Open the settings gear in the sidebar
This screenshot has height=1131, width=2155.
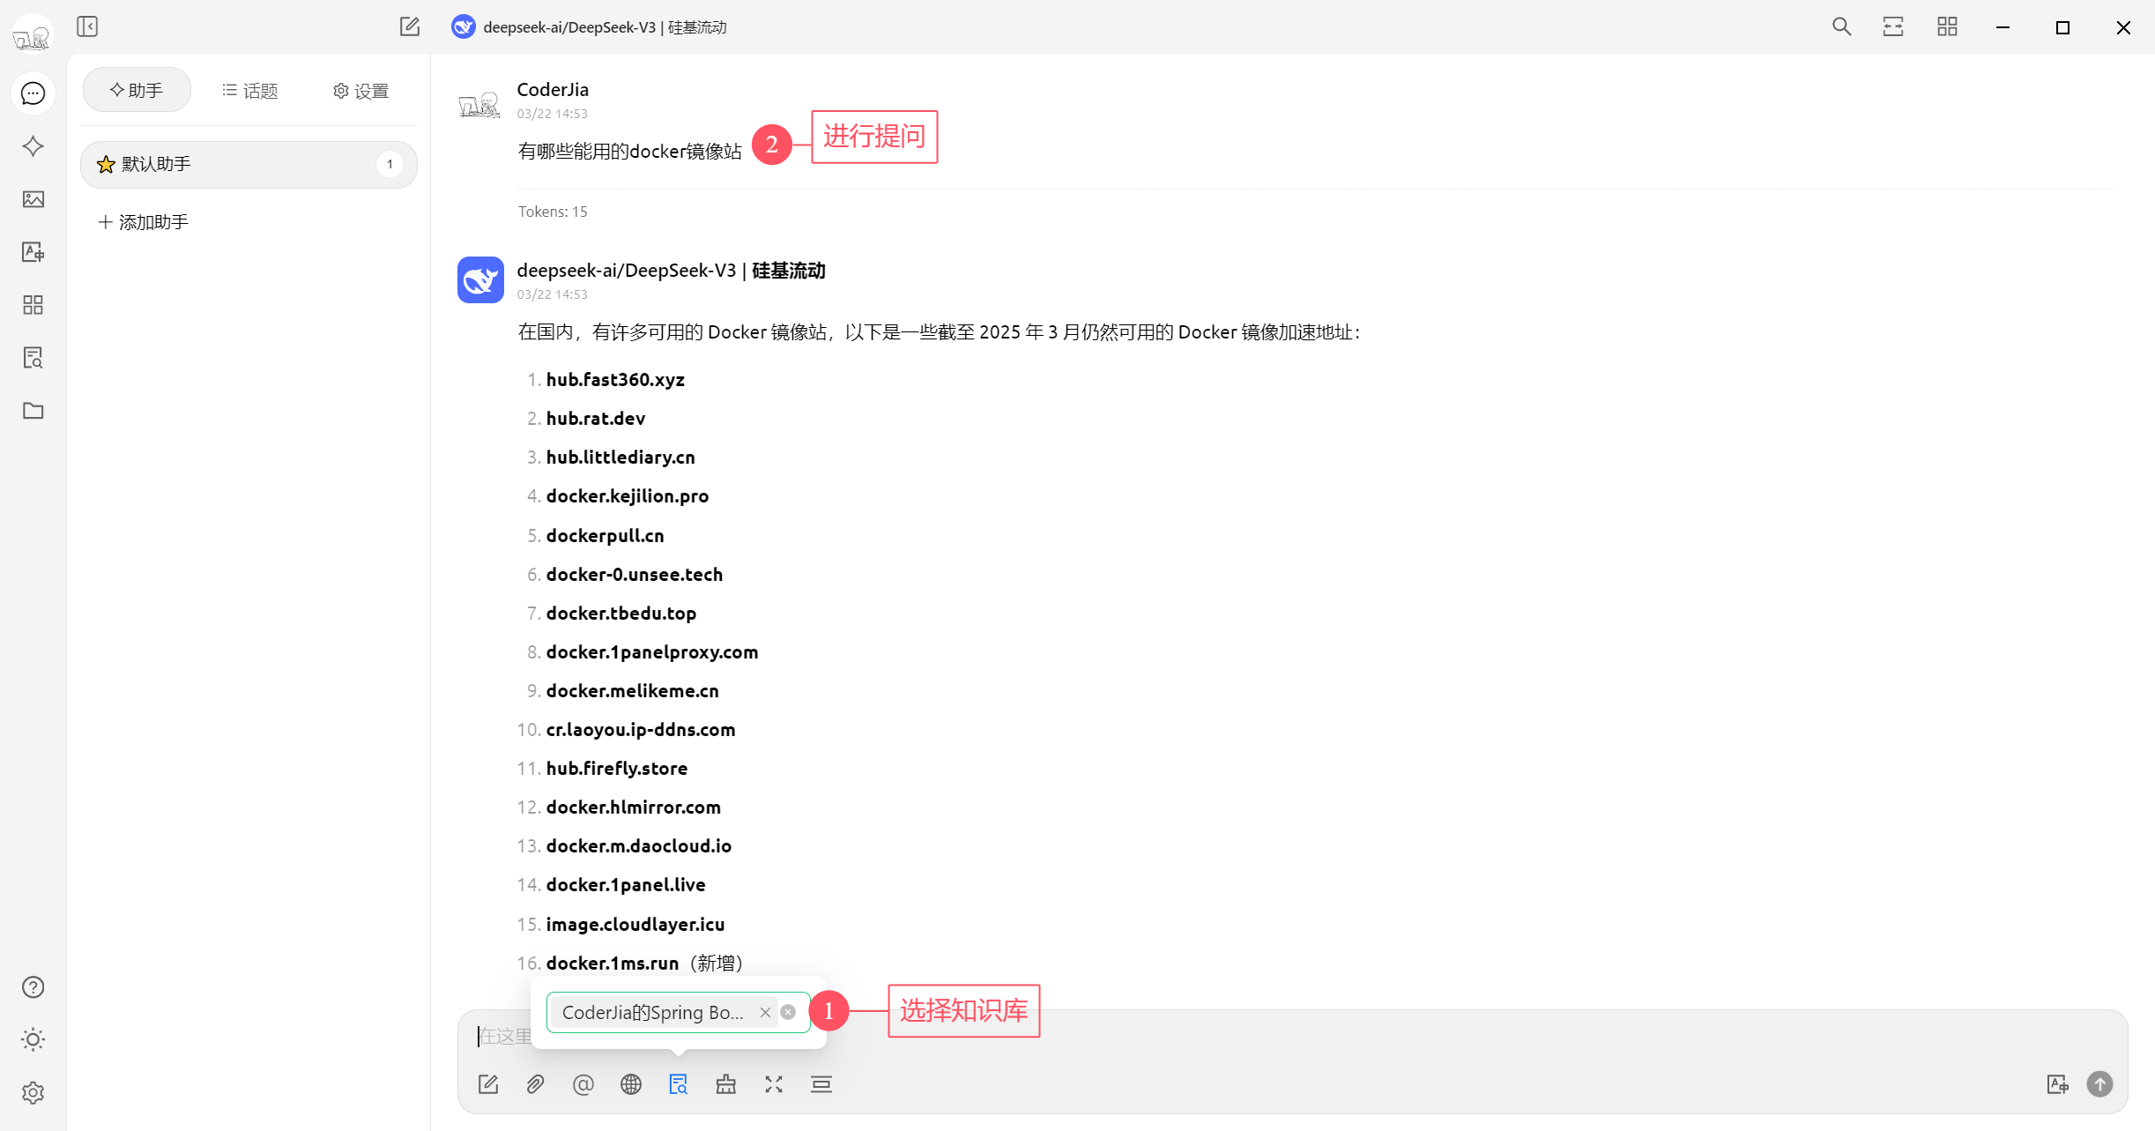tap(33, 1093)
